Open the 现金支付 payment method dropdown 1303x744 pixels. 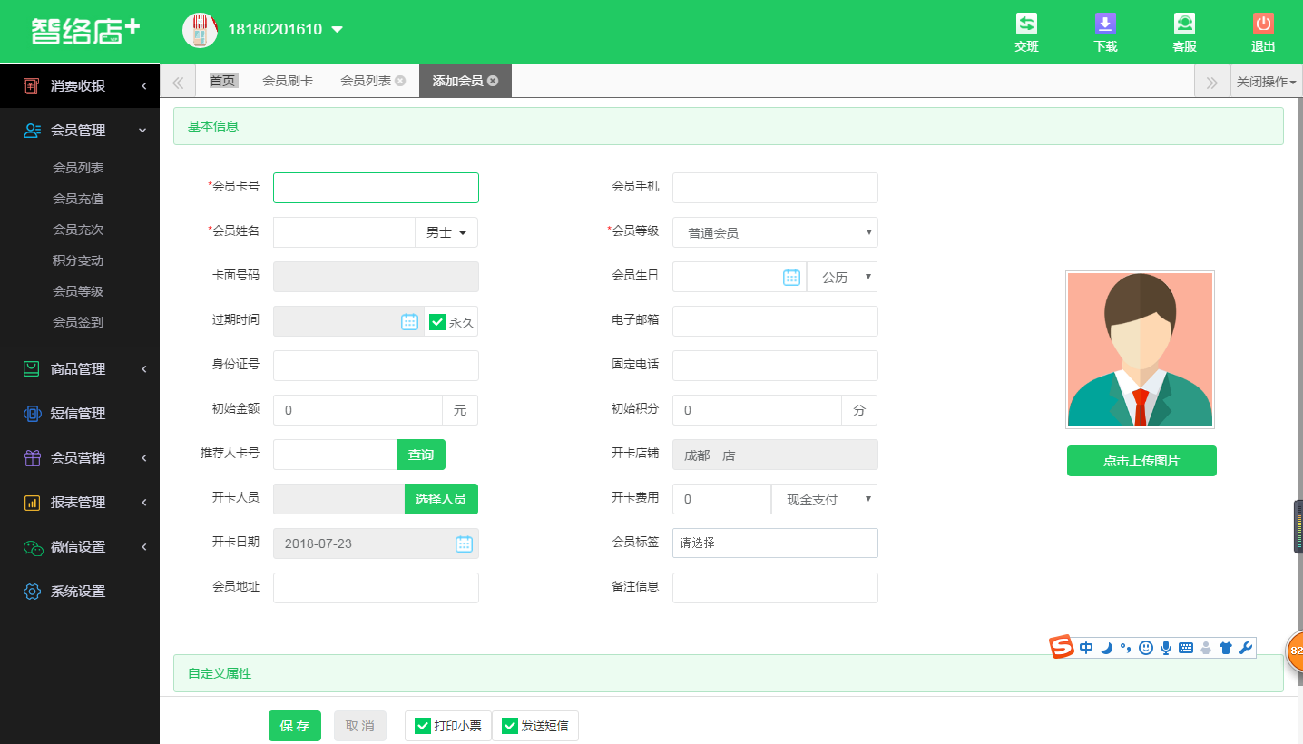click(824, 500)
